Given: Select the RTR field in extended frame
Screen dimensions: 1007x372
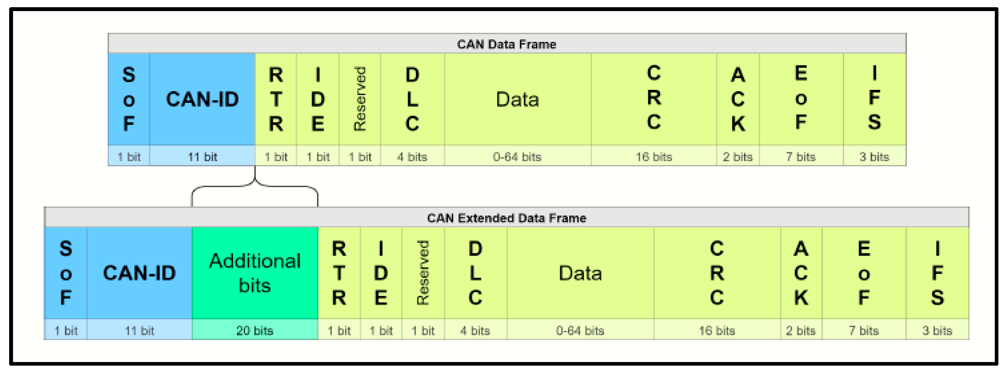Looking at the screenshot, I should coord(339,273).
